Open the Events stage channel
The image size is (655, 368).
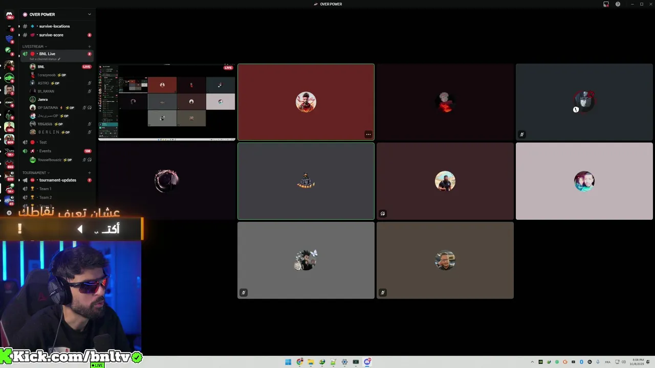(x=45, y=151)
